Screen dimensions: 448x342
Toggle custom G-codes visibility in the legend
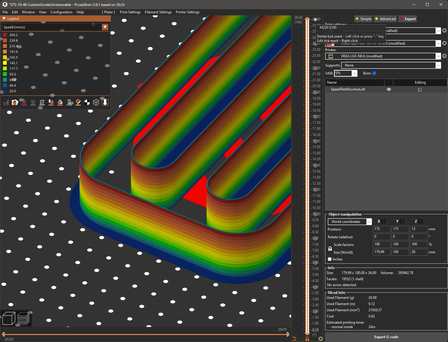(78, 102)
